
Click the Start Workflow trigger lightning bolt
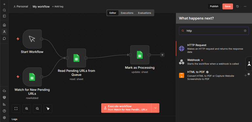pos(18,39)
